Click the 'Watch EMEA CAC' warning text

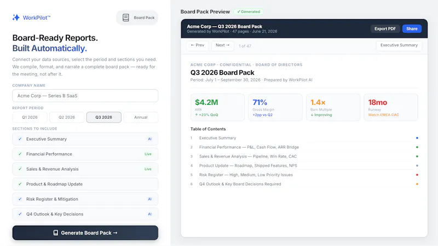384,115
